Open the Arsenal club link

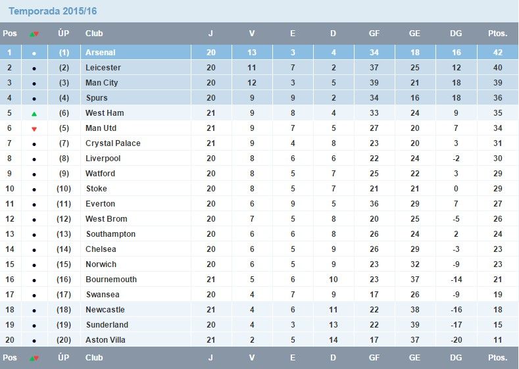[100, 53]
